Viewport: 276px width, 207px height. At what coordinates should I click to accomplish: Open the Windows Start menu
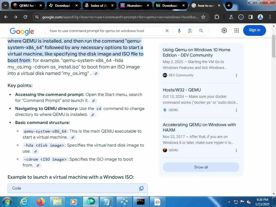point(7,202)
